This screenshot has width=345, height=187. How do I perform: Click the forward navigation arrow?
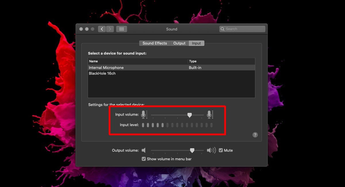tap(110, 29)
